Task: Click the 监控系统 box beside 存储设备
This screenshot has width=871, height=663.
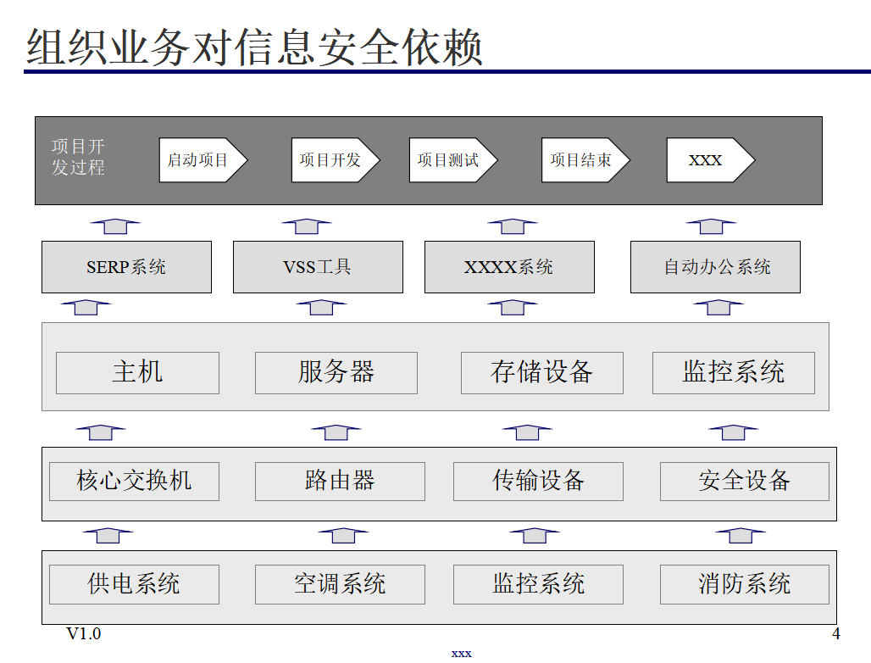Action: pos(734,373)
